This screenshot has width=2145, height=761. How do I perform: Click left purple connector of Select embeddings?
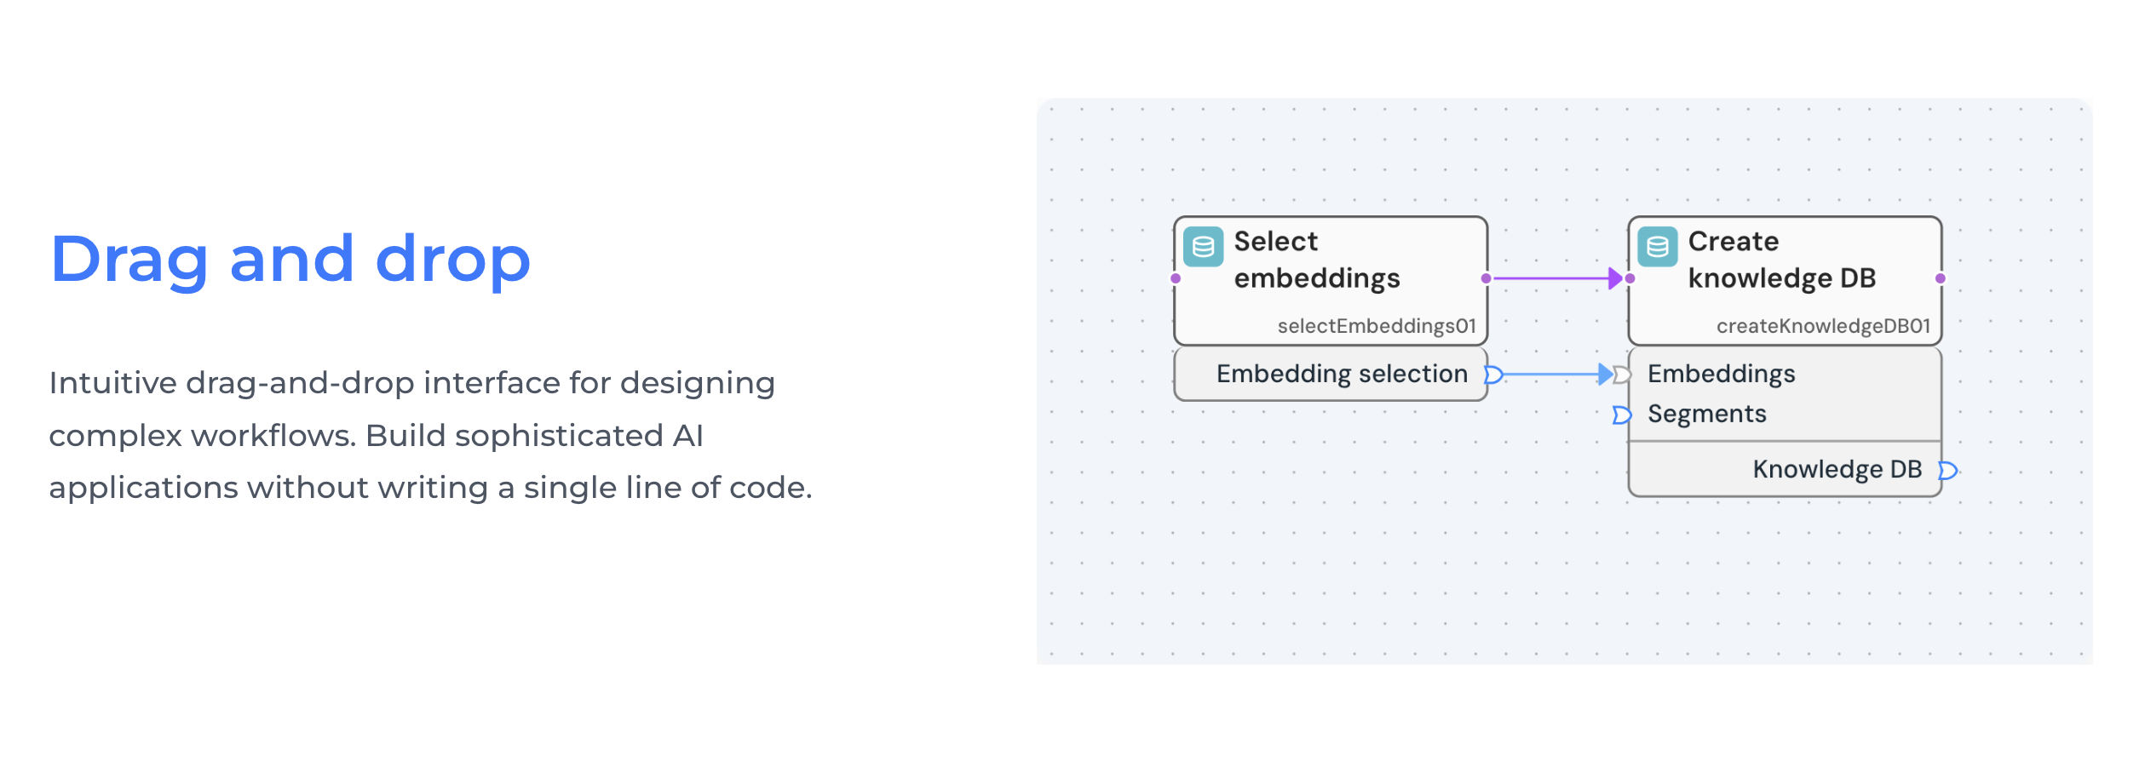[x=1176, y=278]
